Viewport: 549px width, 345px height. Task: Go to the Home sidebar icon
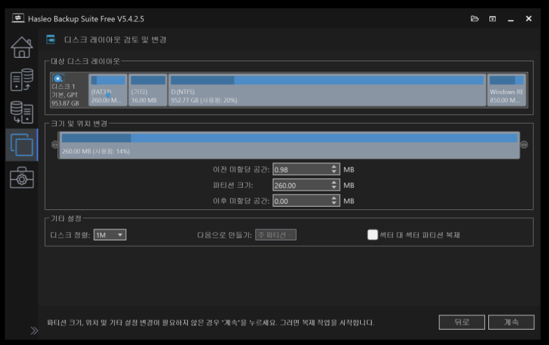[22, 48]
